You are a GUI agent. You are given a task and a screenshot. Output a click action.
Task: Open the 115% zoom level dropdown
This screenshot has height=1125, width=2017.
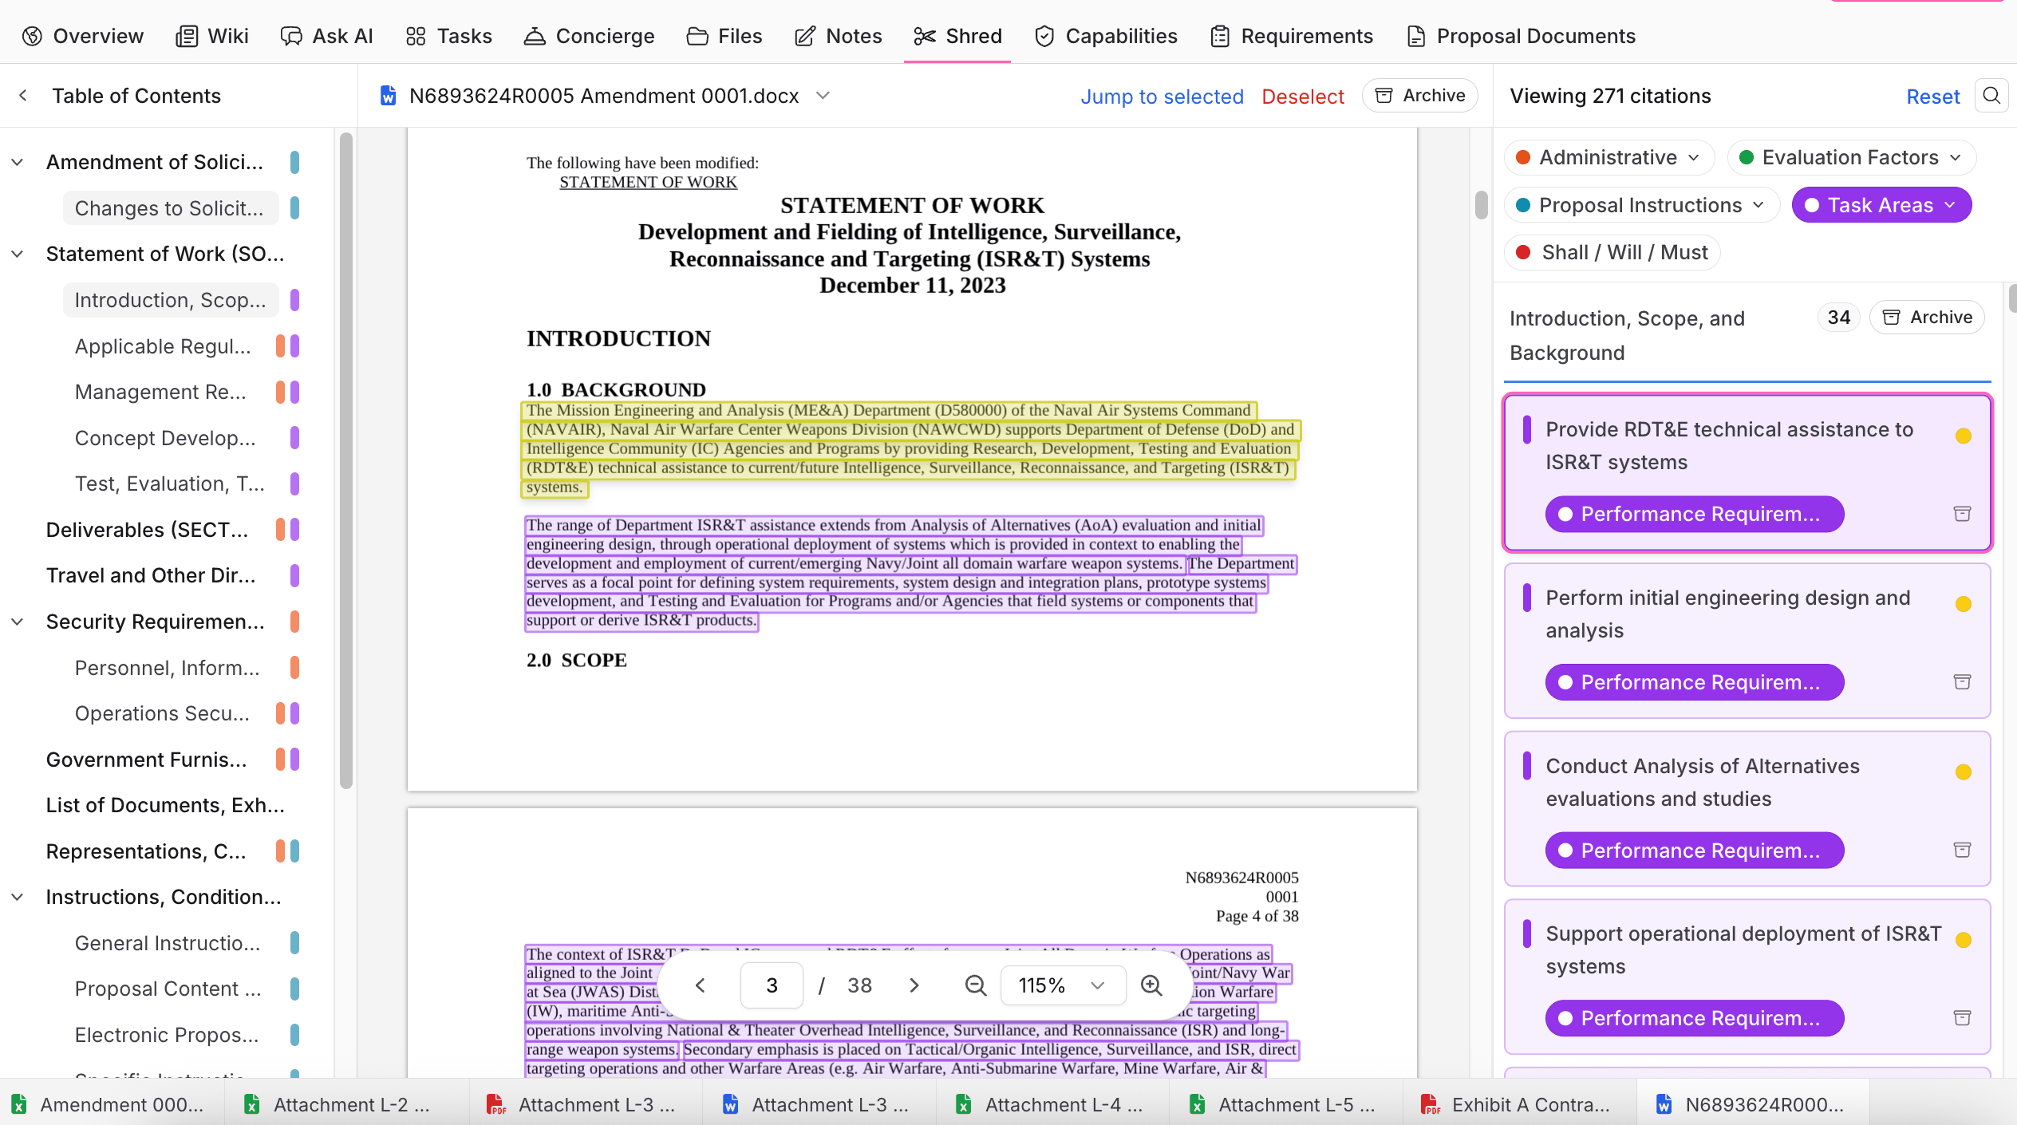pos(1063,985)
